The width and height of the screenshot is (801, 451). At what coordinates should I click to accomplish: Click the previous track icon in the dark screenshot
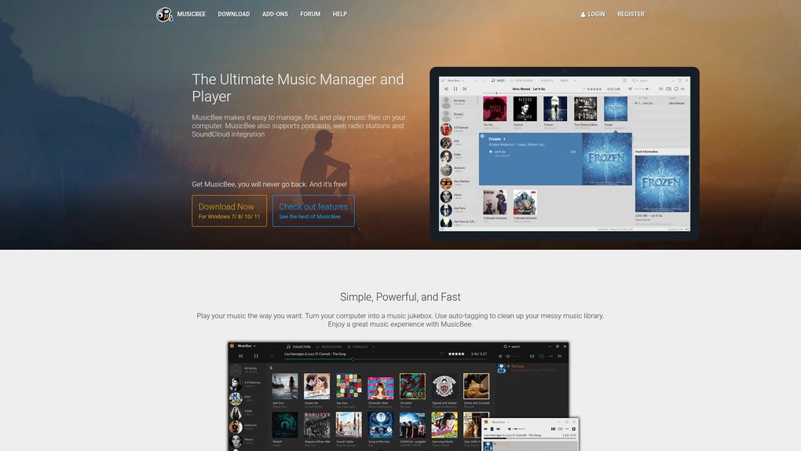pos(240,356)
